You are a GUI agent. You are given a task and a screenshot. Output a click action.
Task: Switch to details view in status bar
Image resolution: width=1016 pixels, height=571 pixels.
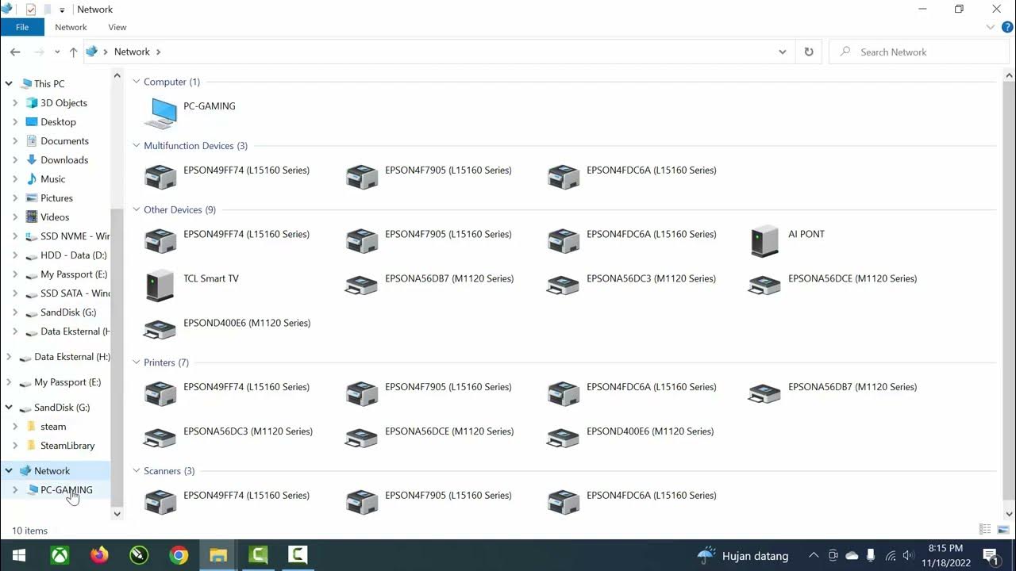985,530
